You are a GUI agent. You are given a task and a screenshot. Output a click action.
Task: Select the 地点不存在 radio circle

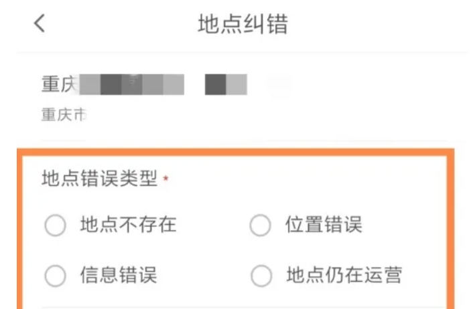(x=55, y=226)
